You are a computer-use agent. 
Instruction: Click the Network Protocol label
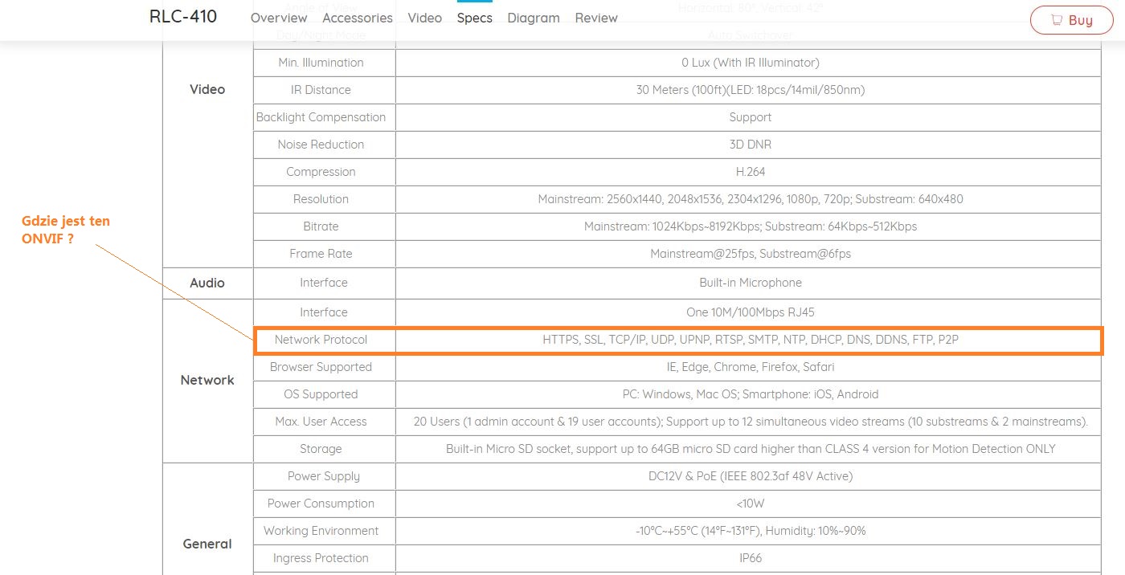click(321, 340)
